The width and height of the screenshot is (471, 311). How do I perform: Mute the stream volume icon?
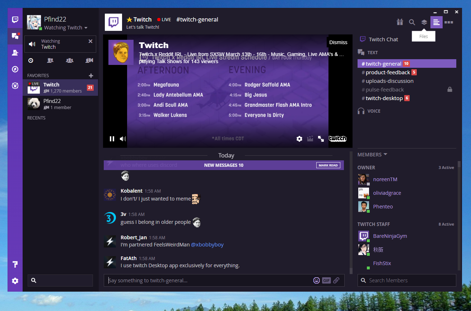click(122, 138)
